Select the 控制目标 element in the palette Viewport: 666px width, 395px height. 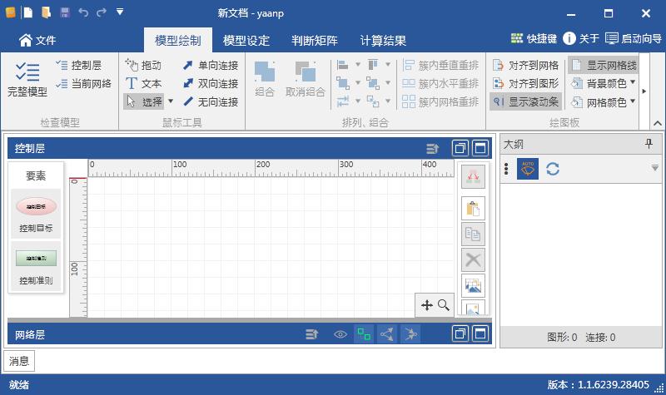pos(36,214)
